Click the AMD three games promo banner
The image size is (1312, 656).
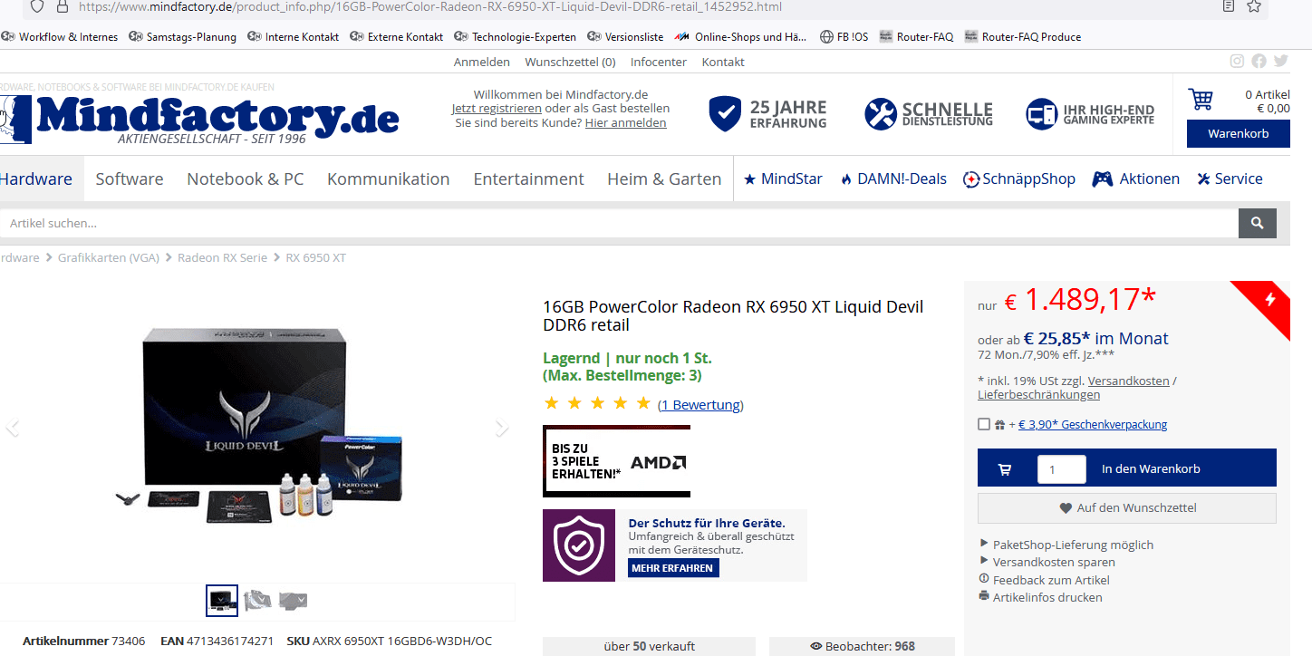click(x=616, y=461)
